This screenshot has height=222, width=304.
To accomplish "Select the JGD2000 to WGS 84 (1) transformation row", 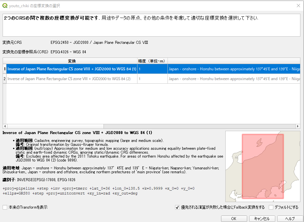I will (72, 69).
